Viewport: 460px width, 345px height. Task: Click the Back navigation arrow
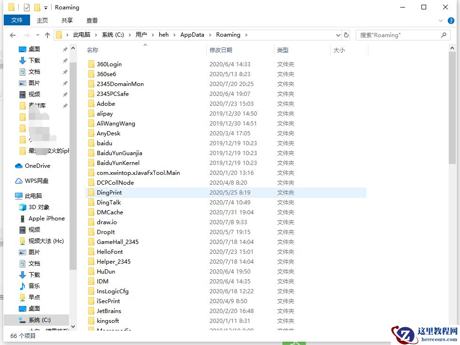[13, 35]
